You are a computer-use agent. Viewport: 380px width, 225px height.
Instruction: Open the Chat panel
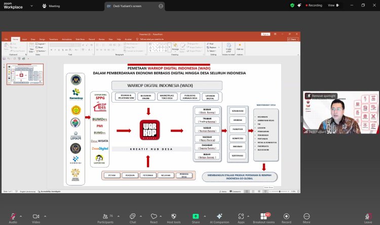(132, 216)
